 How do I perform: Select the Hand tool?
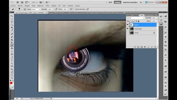pos(12,75)
